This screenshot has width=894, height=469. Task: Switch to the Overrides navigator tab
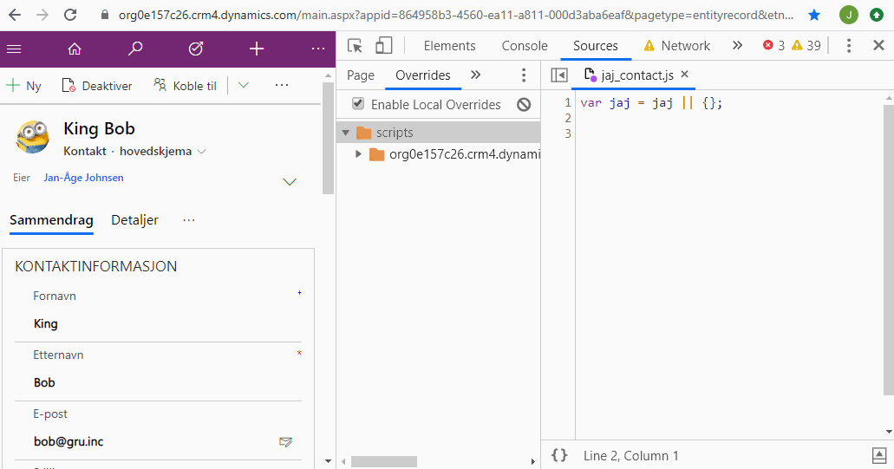coord(423,75)
